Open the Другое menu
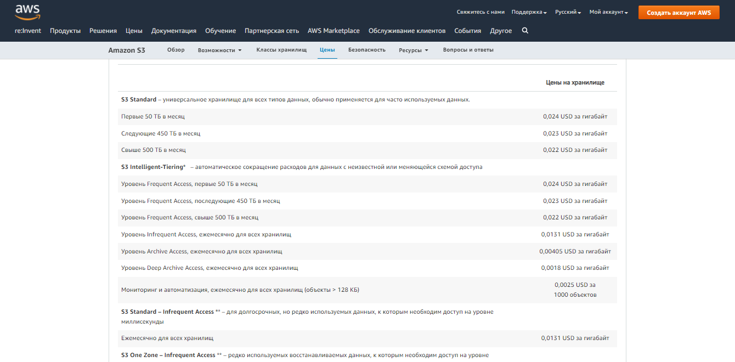Image resolution: width=735 pixels, height=362 pixels. pyautogui.click(x=501, y=31)
